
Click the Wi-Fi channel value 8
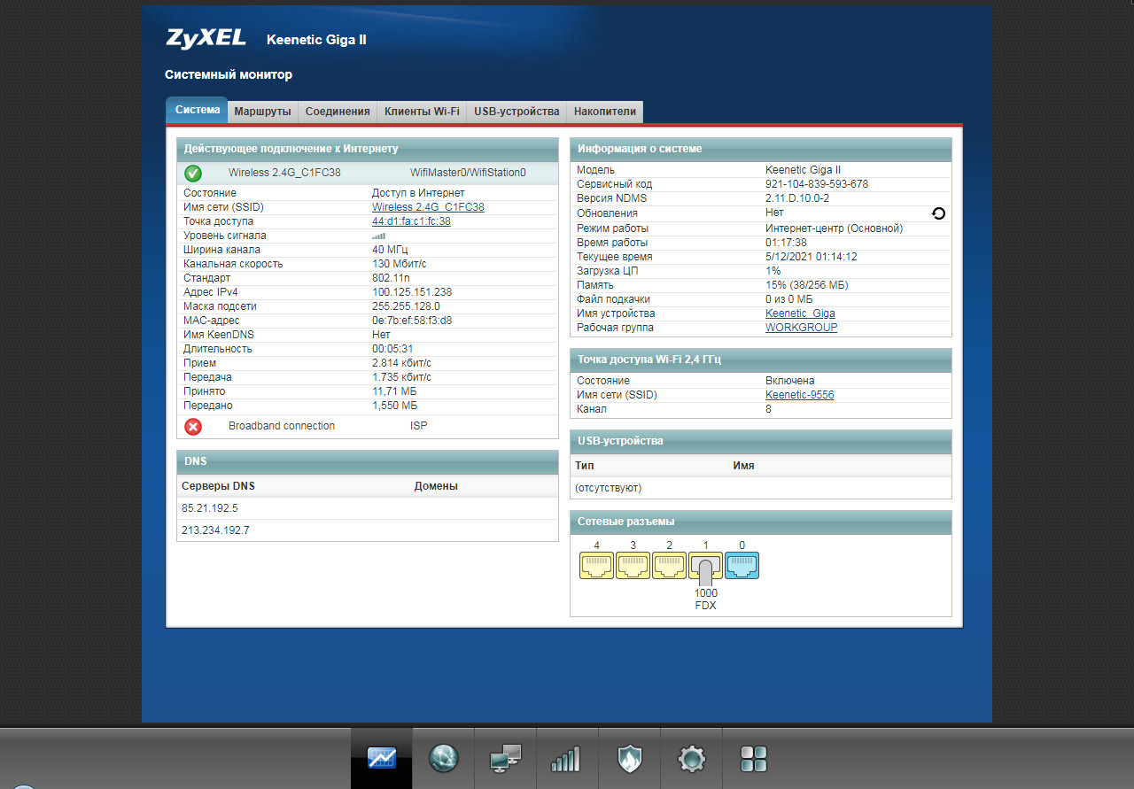(768, 409)
